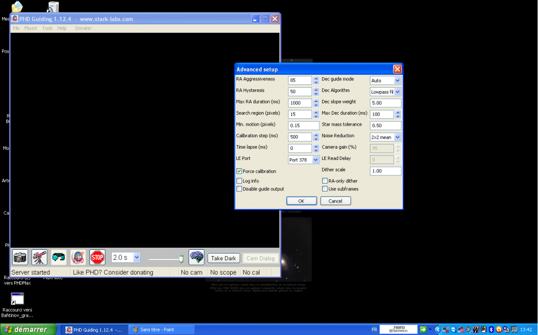Image resolution: width=538 pixels, height=335 pixels.
Task: Stop capture using the stop sign
Action: click(97, 257)
